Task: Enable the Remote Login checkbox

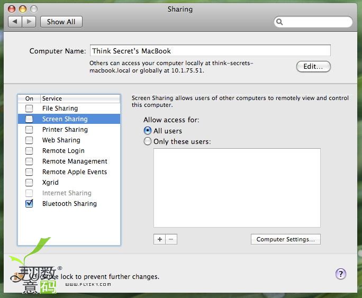Action: pos(29,151)
